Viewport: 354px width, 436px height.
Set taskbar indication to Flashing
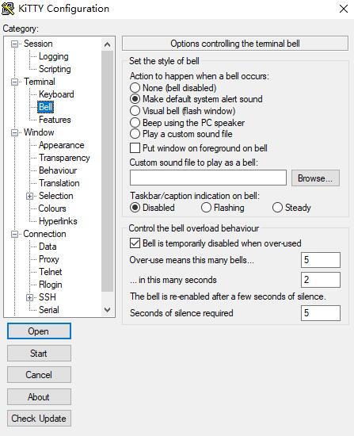coord(206,208)
